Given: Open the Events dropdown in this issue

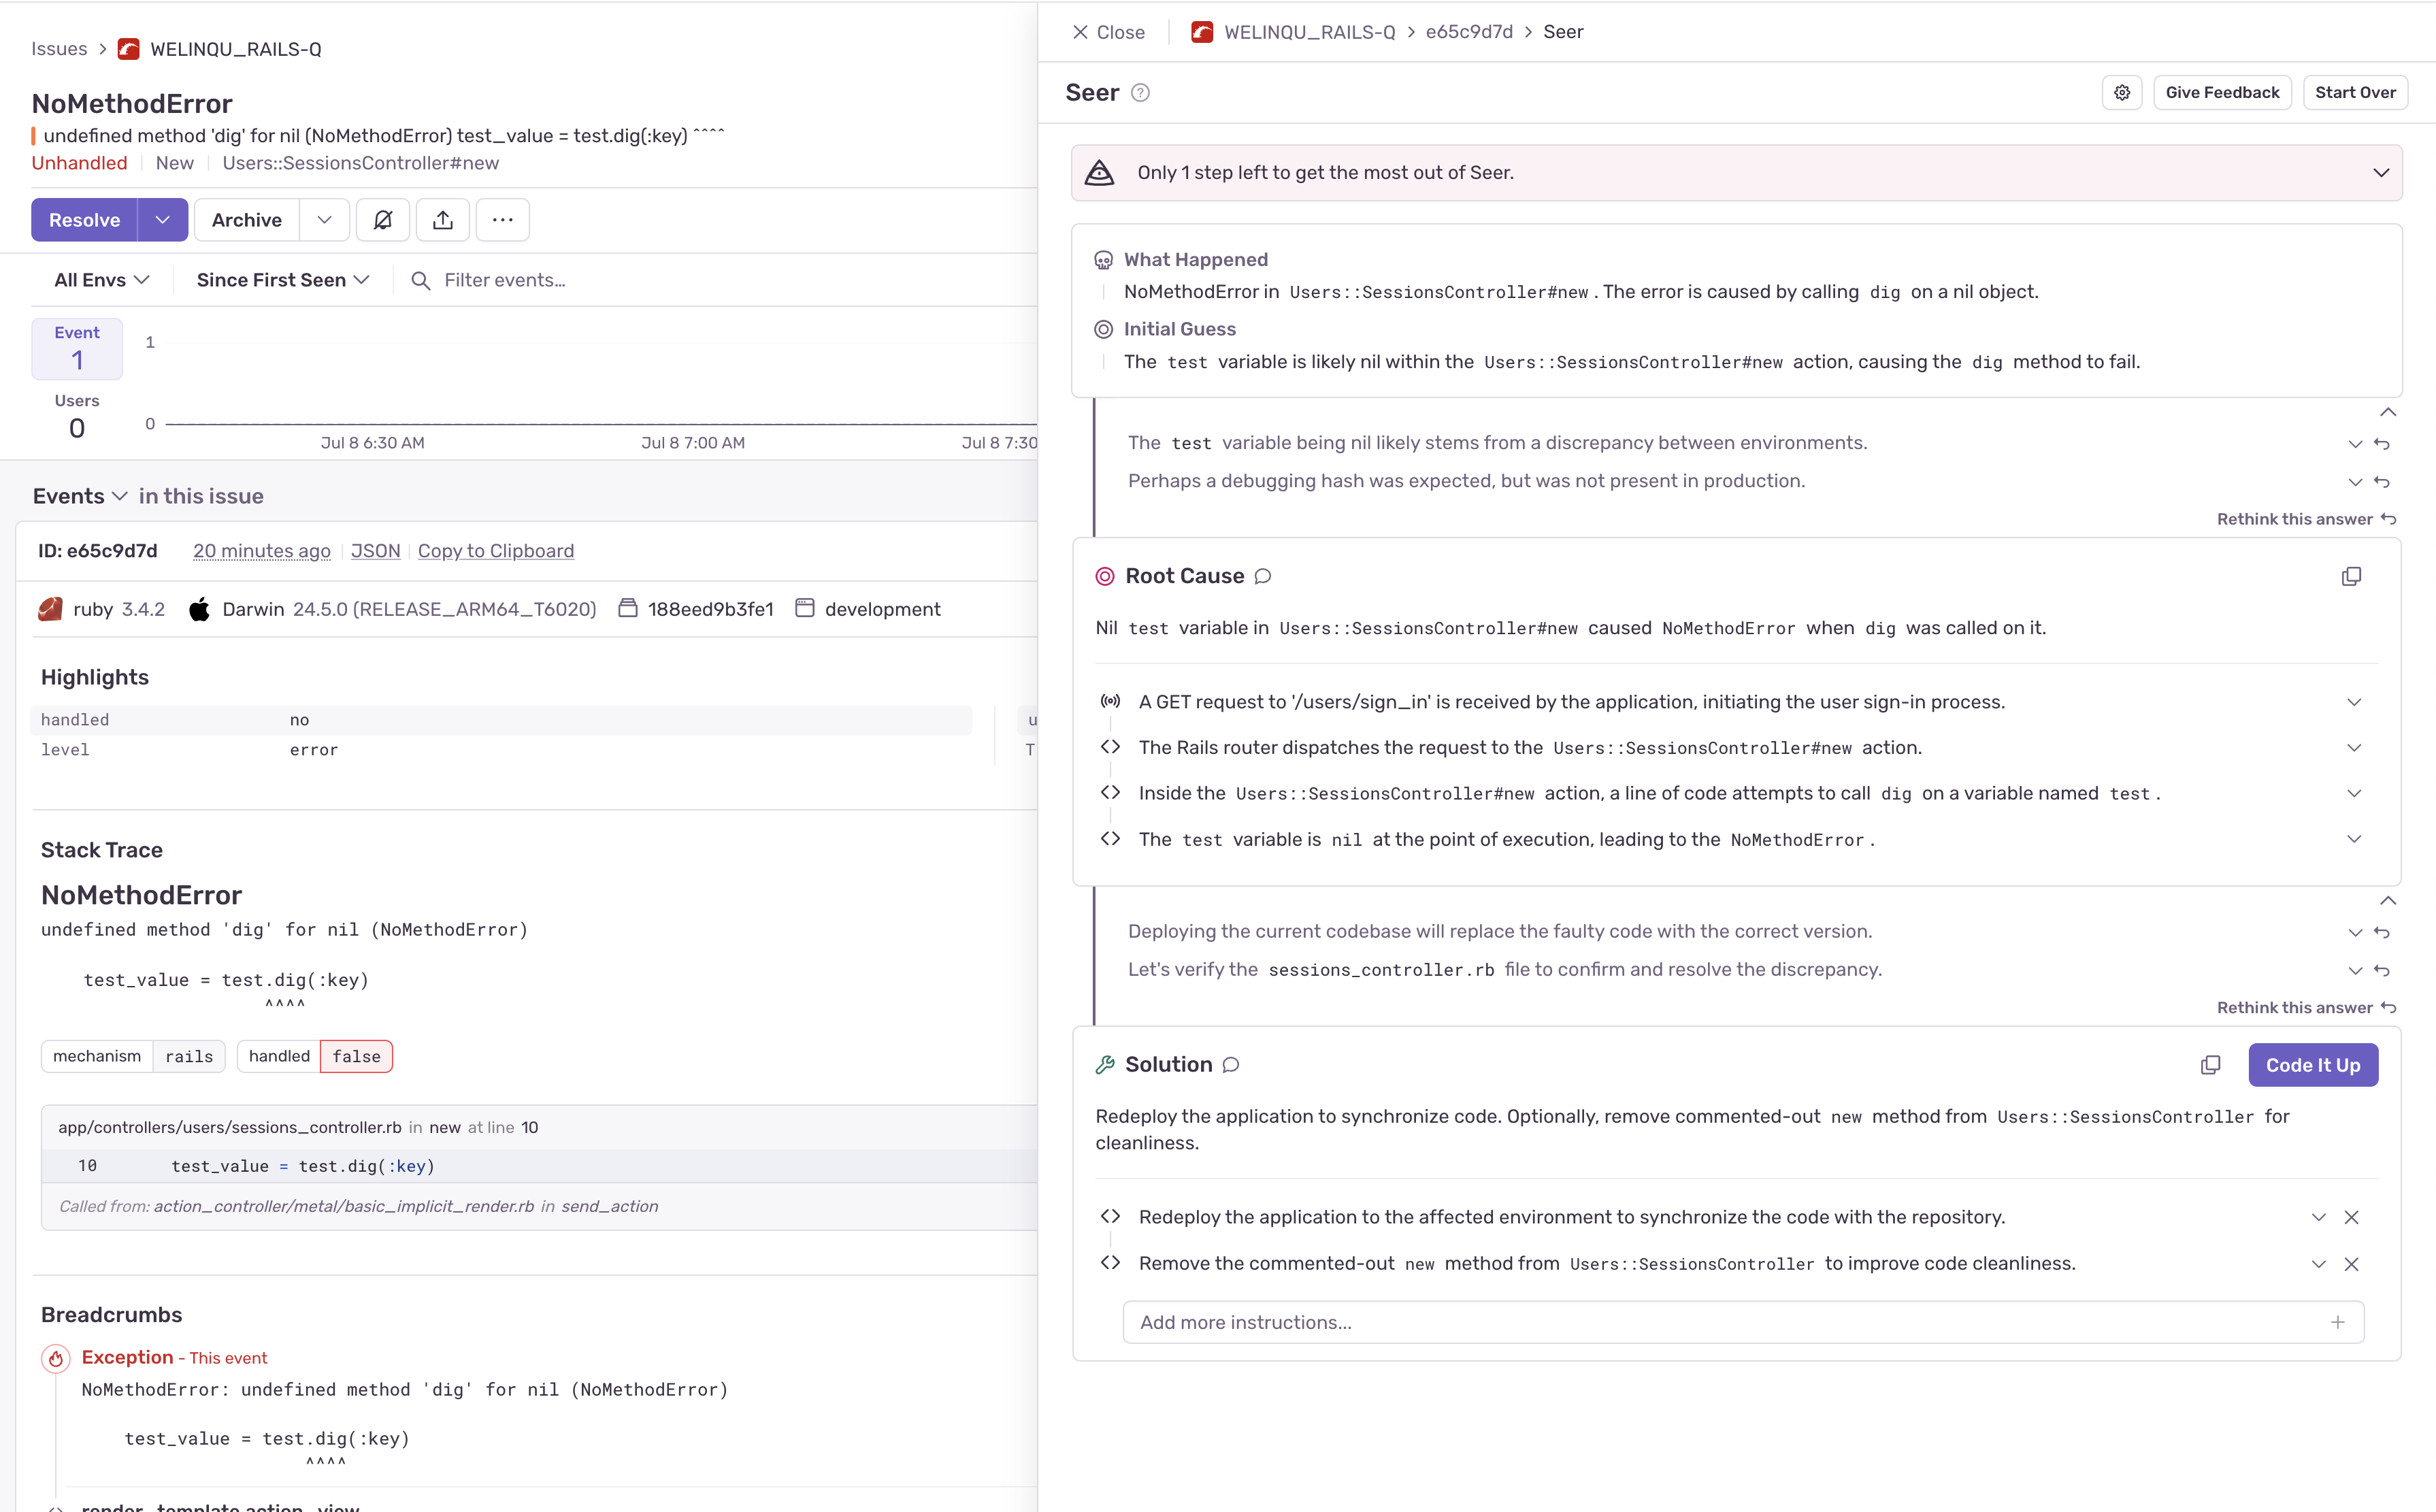Looking at the screenshot, I should coord(80,496).
